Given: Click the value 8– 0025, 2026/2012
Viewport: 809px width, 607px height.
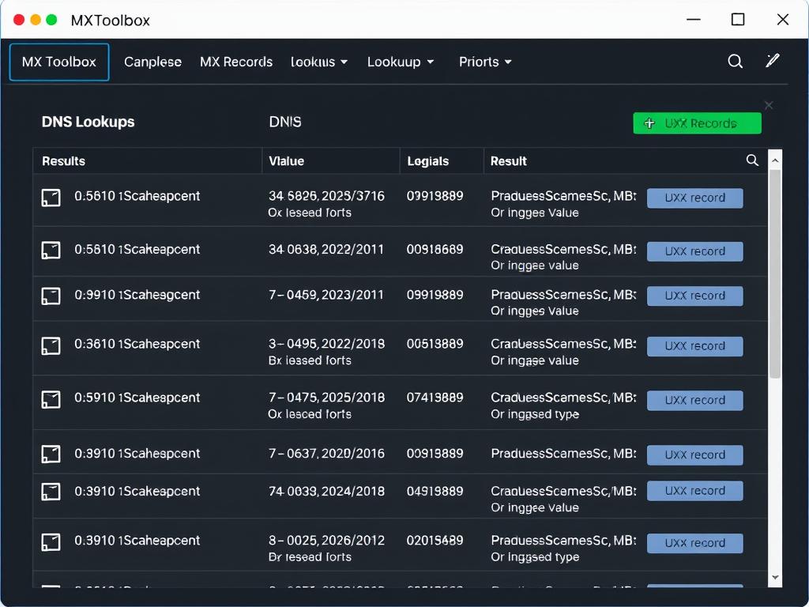Looking at the screenshot, I should [x=326, y=541].
